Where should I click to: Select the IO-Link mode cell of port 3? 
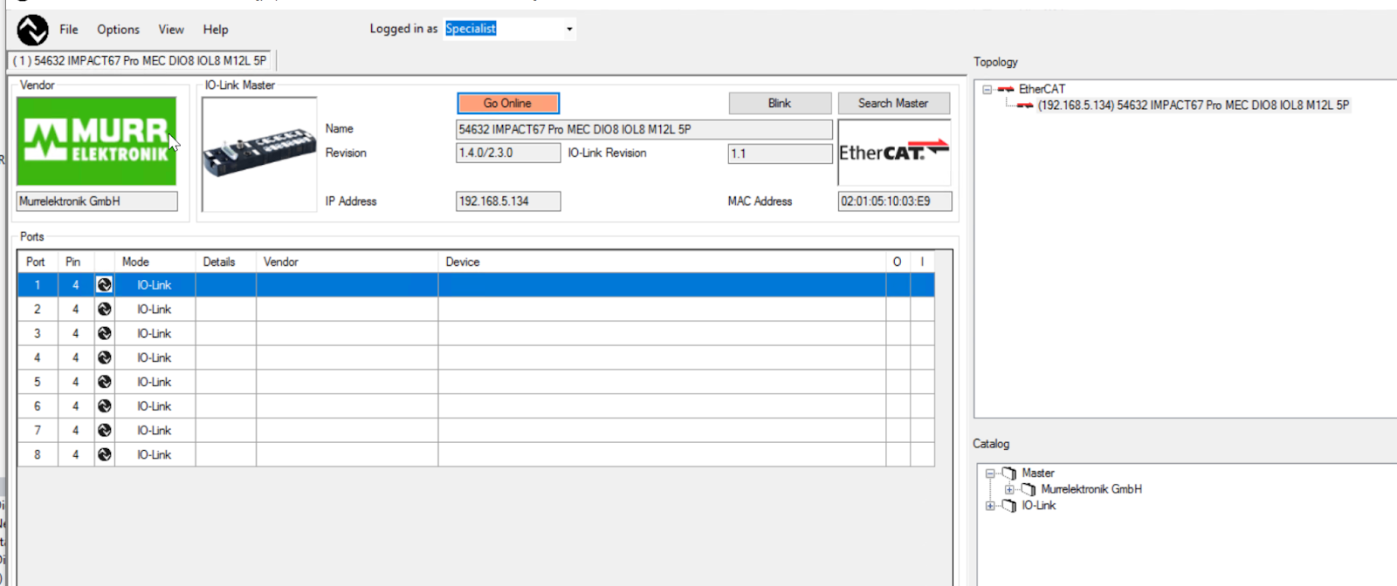[155, 334]
